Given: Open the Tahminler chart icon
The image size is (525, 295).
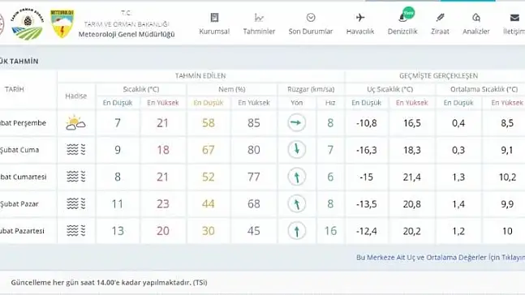Looking at the screenshot, I should point(259,17).
